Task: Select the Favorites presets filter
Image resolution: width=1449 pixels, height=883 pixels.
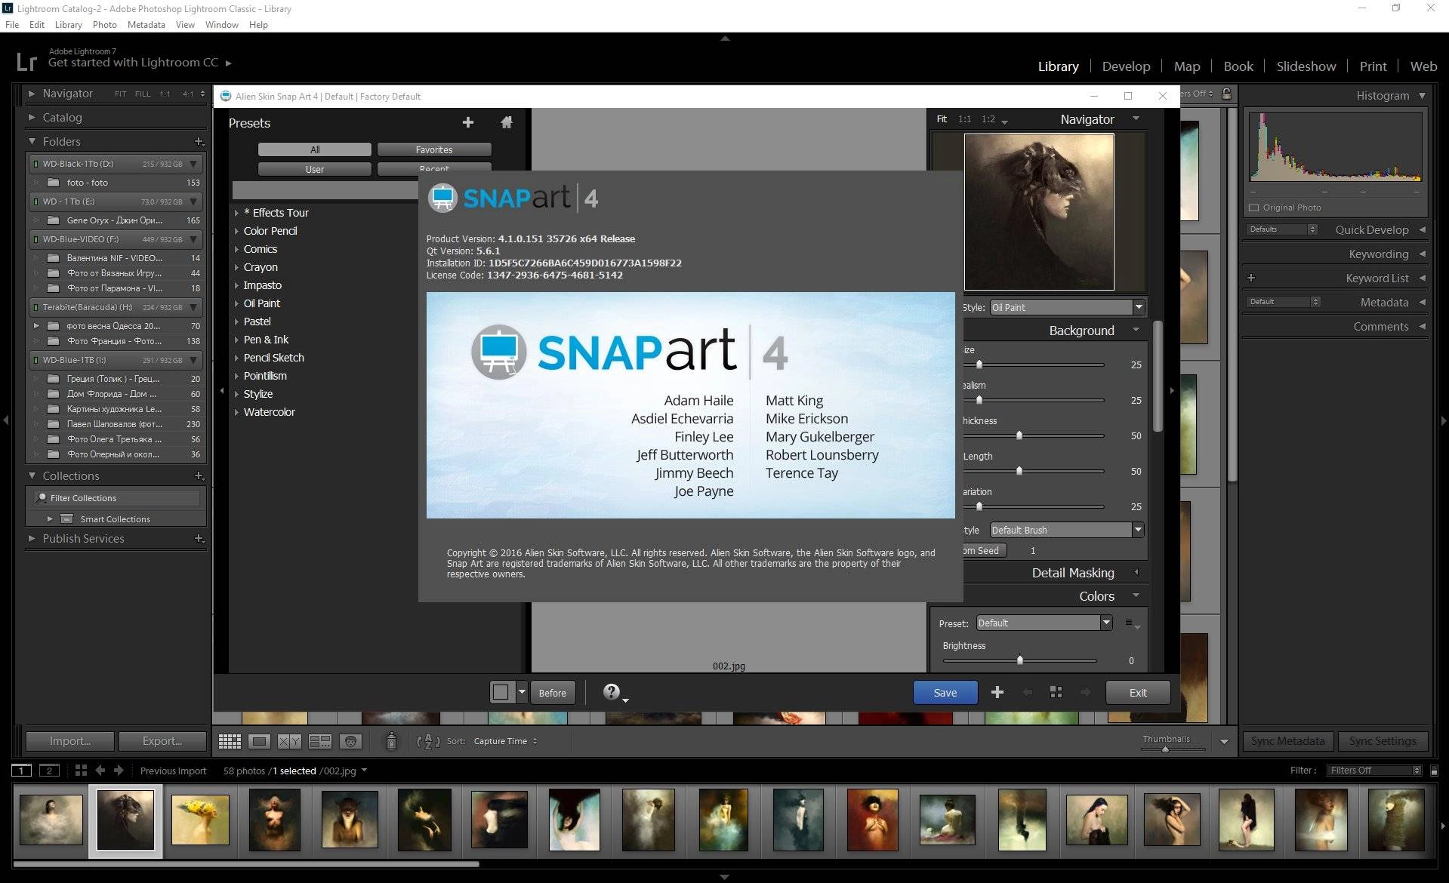Action: click(x=434, y=149)
